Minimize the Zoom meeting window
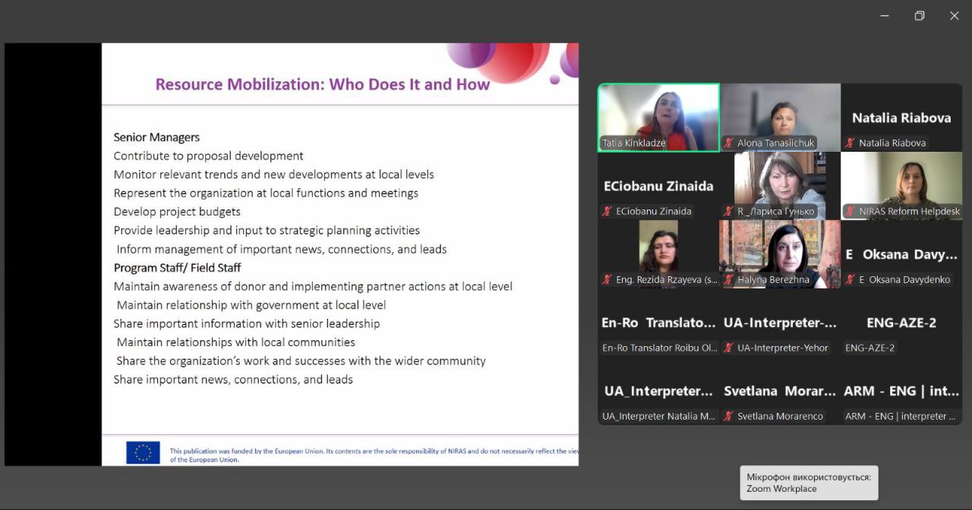Image resolution: width=972 pixels, height=510 pixels. click(885, 16)
